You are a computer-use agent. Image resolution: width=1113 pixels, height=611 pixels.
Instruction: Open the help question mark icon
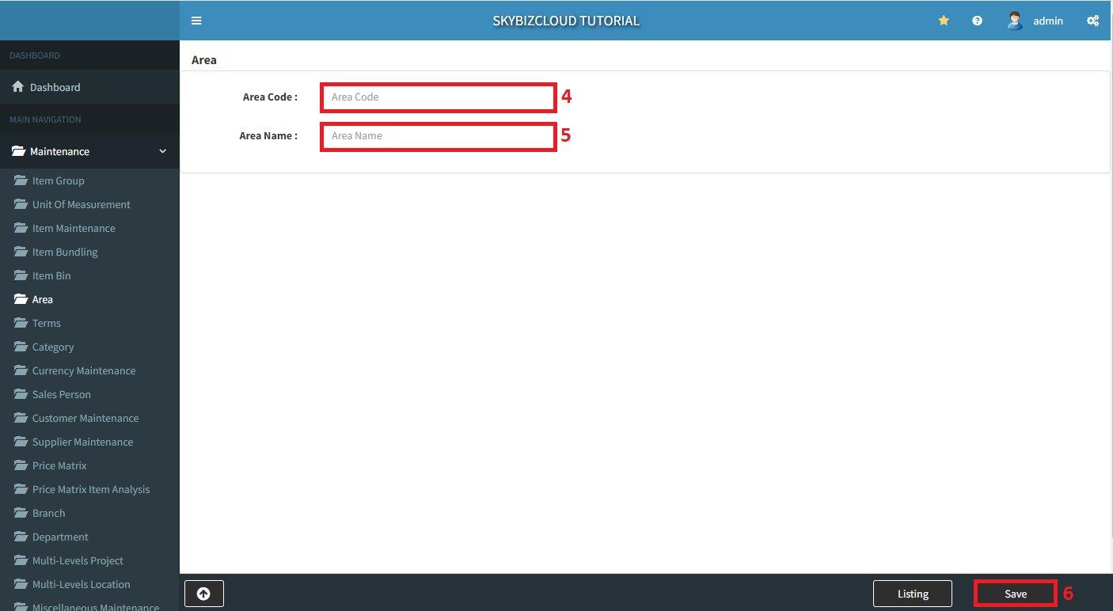pos(977,21)
